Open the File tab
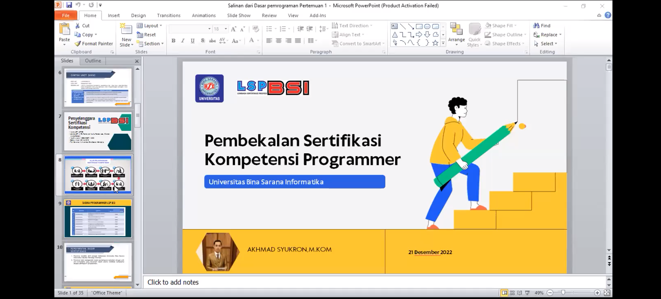661x299 pixels. 66,16
